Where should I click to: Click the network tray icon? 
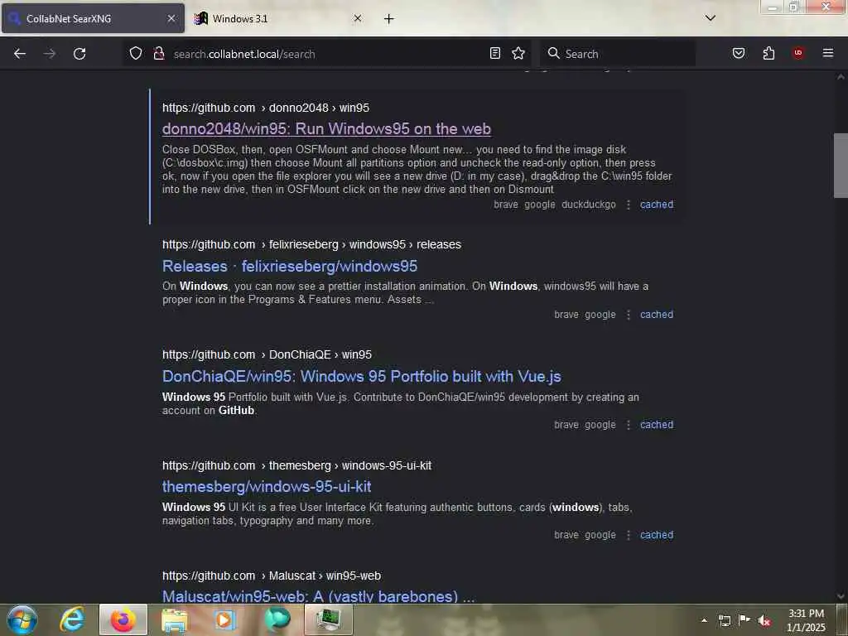click(x=725, y=620)
